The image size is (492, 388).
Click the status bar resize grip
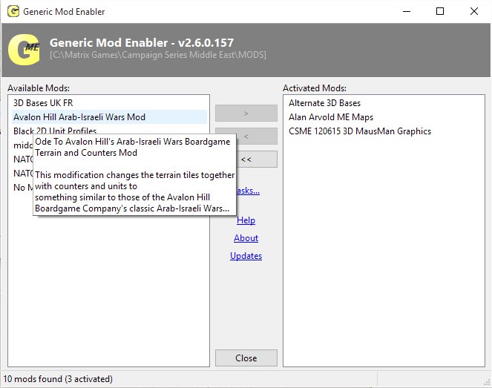pyautogui.click(x=487, y=382)
